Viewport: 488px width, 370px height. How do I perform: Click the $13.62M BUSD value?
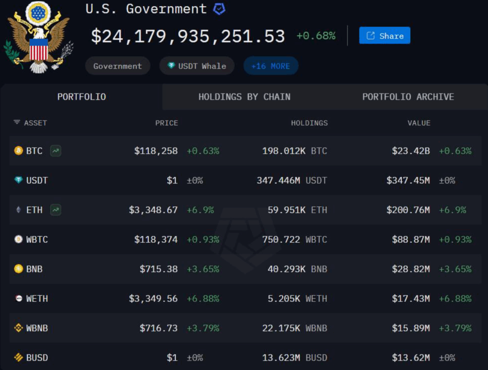point(411,358)
